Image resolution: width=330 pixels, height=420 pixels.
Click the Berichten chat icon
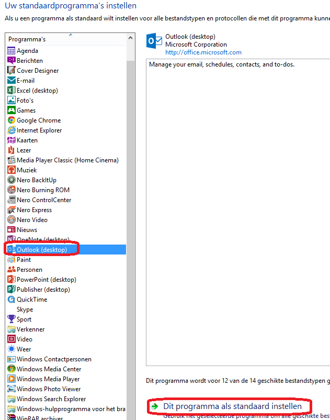click(x=11, y=61)
